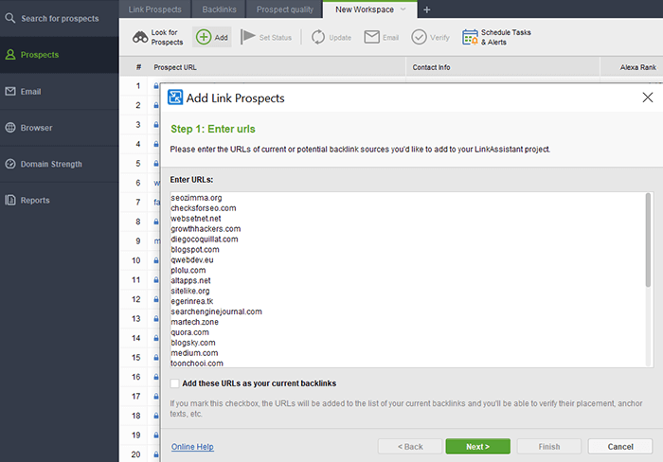This screenshot has width=663, height=462.
Task: Open the Domain Strength section in the sidebar
Action: pyautogui.click(x=59, y=164)
